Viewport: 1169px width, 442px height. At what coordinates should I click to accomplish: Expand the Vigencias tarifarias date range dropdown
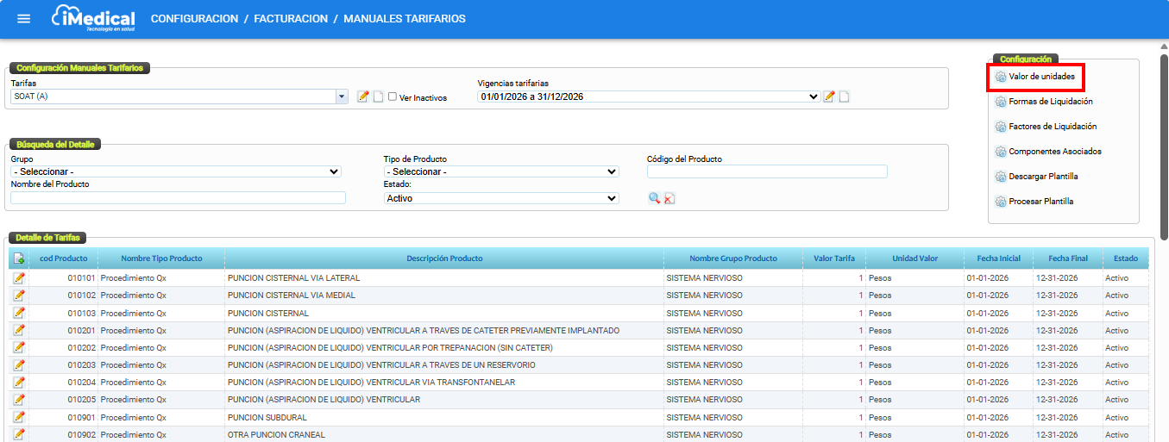pyautogui.click(x=648, y=96)
